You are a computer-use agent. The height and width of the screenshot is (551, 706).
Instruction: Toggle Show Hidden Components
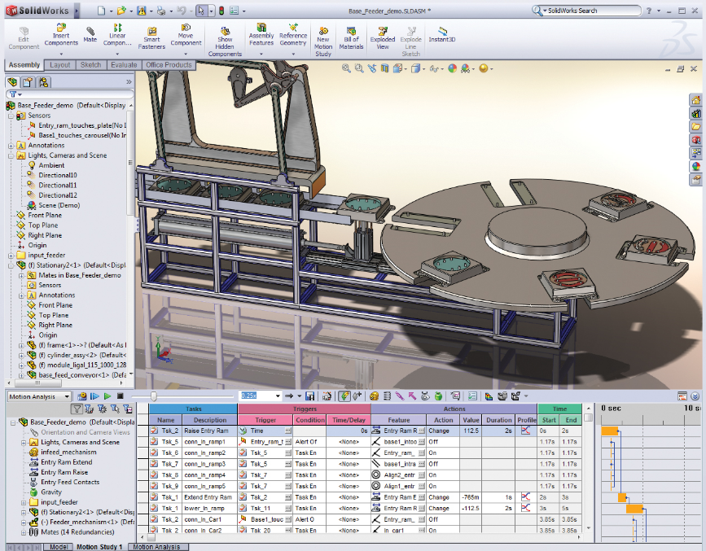coord(225,37)
